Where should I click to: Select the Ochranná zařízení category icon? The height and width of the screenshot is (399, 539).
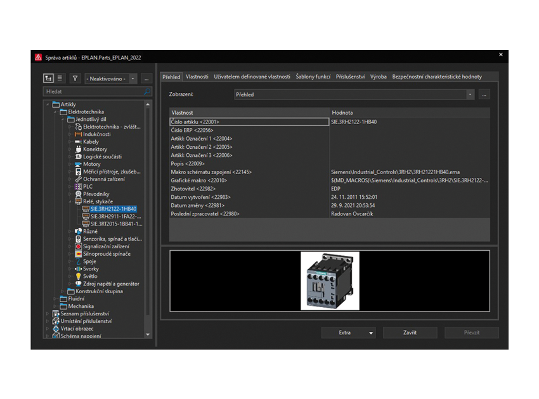pyautogui.click(x=79, y=179)
